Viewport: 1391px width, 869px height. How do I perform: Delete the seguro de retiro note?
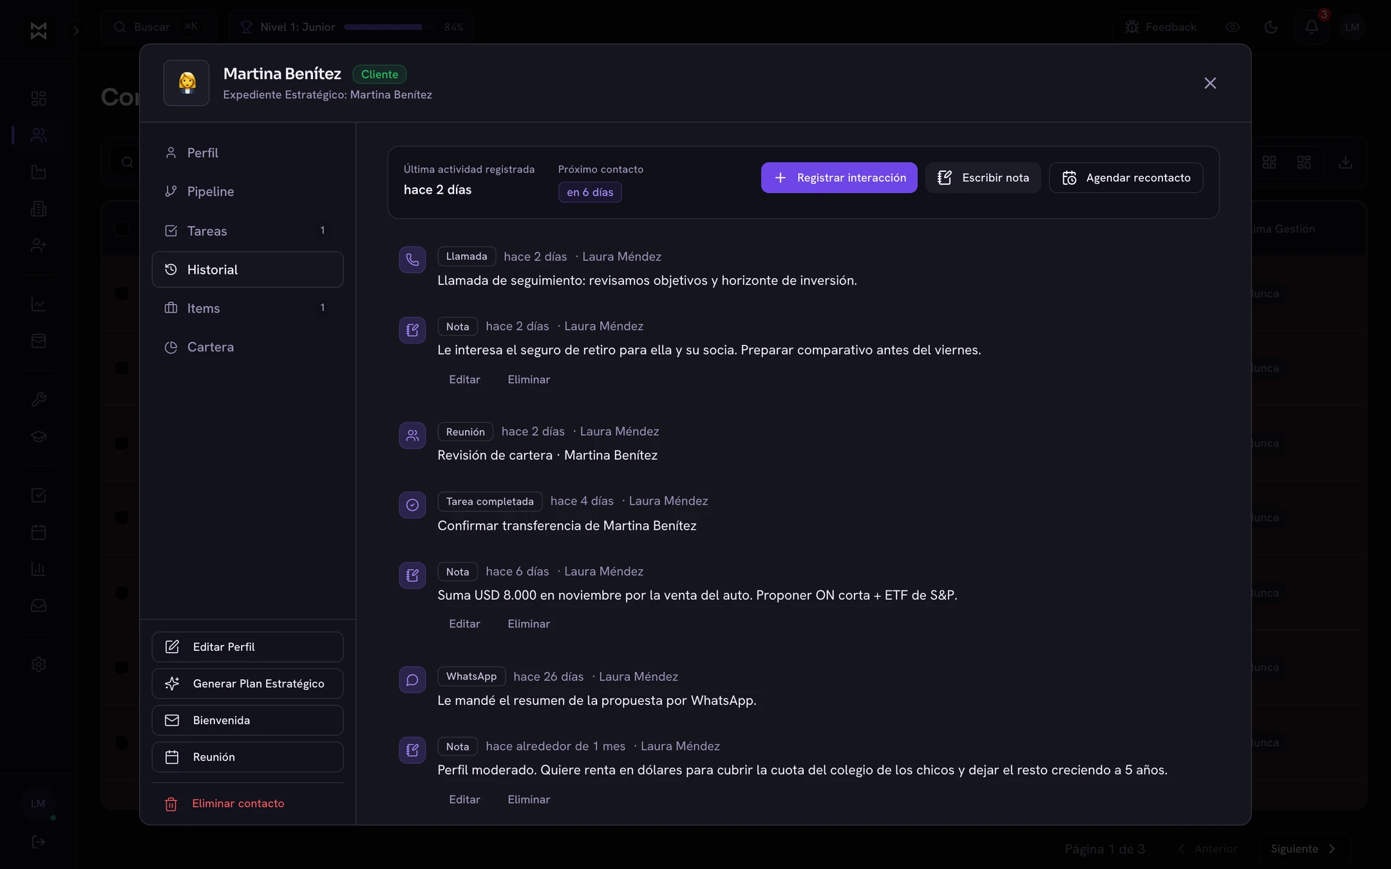[x=529, y=379]
